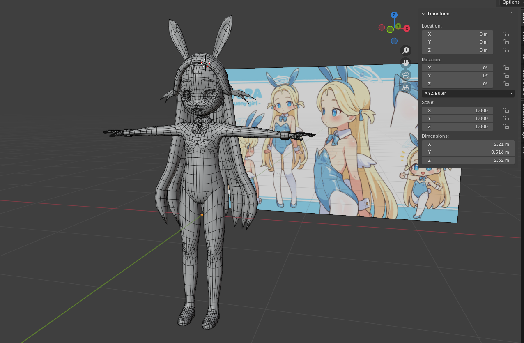This screenshot has width=524, height=343.
Task: Click the 3D cursor on character's head
Action: 206,63
